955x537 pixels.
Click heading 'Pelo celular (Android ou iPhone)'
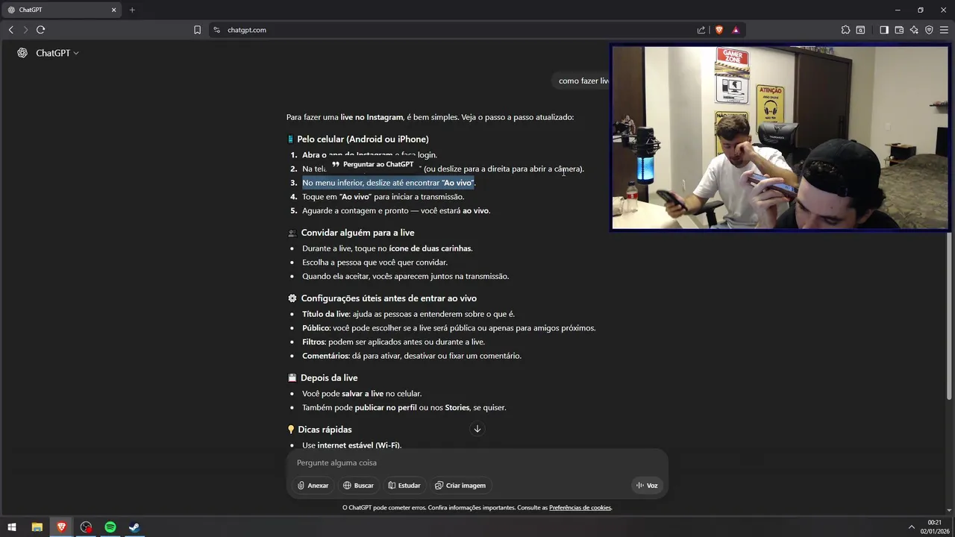tap(363, 139)
